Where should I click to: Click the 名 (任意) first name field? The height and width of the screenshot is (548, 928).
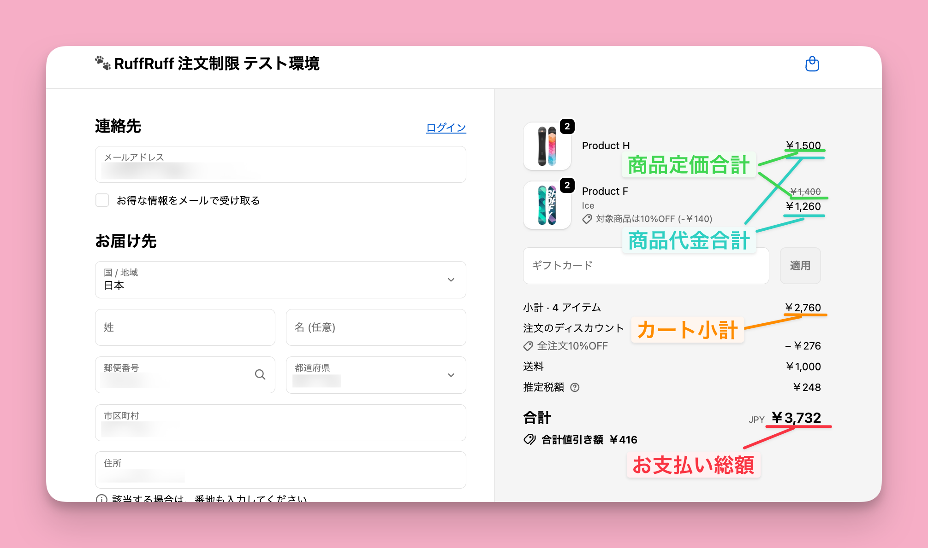375,327
